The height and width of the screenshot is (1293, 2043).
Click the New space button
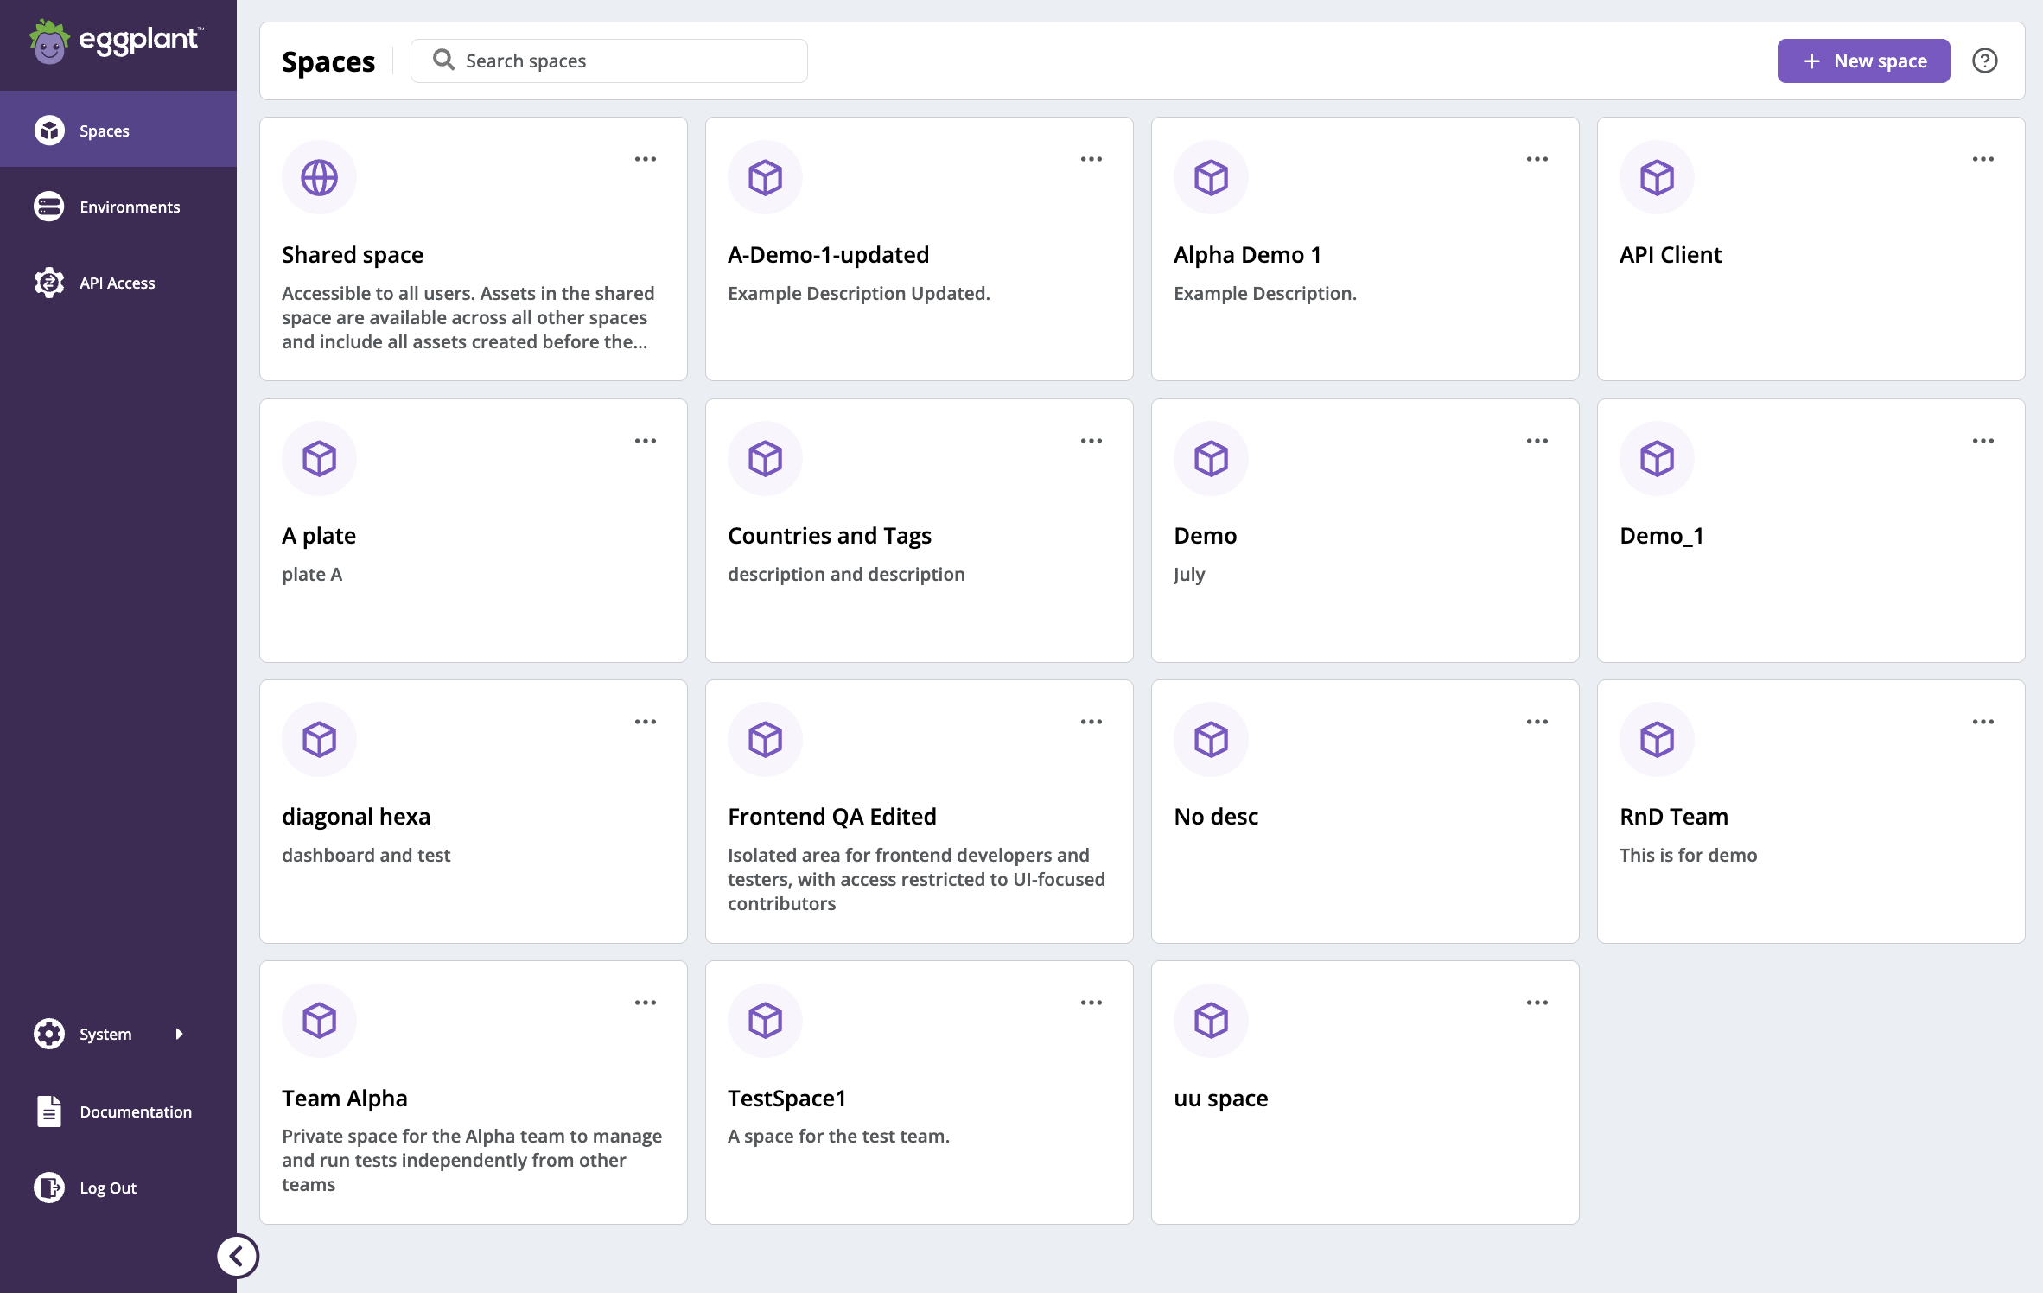[1863, 61]
